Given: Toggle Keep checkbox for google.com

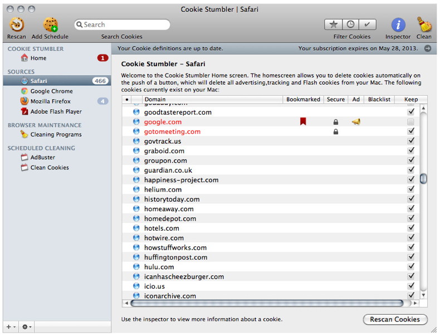Looking at the screenshot, I should (x=411, y=122).
